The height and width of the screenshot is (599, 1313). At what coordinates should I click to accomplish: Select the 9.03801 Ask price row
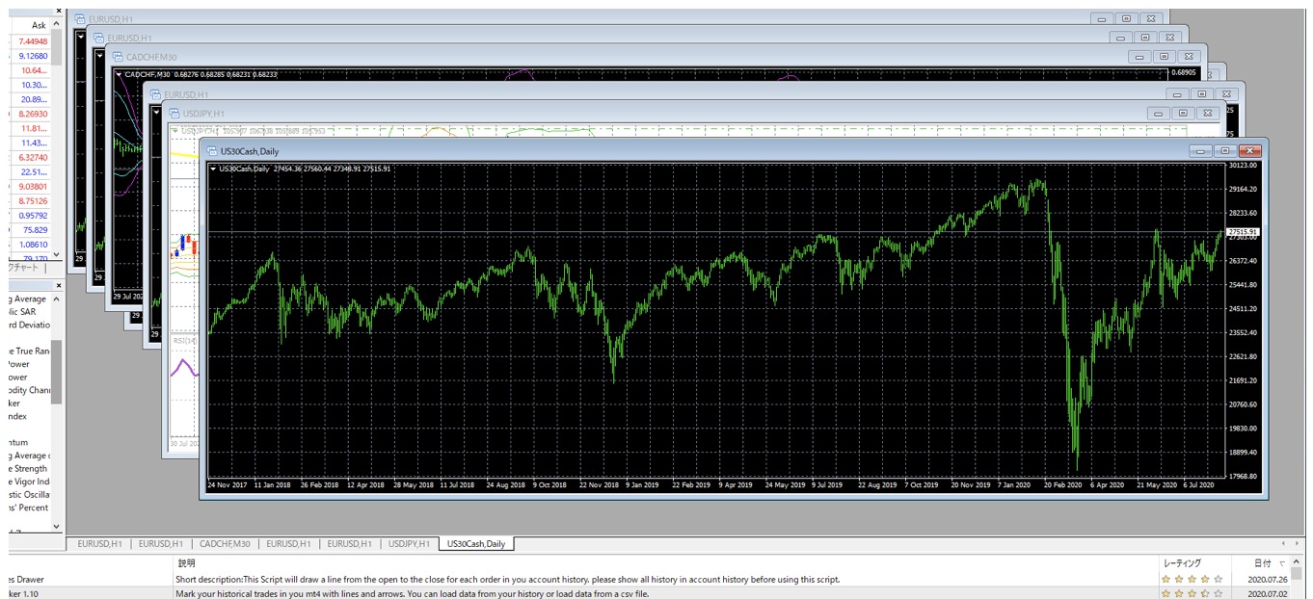click(x=30, y=186)
